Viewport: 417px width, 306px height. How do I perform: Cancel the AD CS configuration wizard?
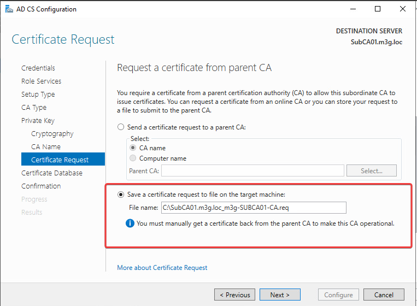(384, 295)
